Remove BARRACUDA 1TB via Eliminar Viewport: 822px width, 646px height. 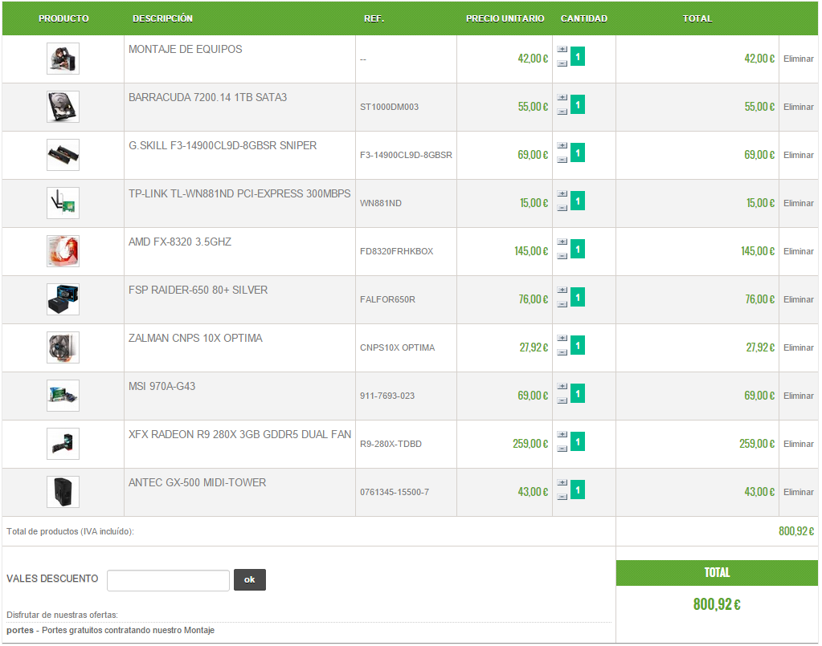click(x=799, y=107)
